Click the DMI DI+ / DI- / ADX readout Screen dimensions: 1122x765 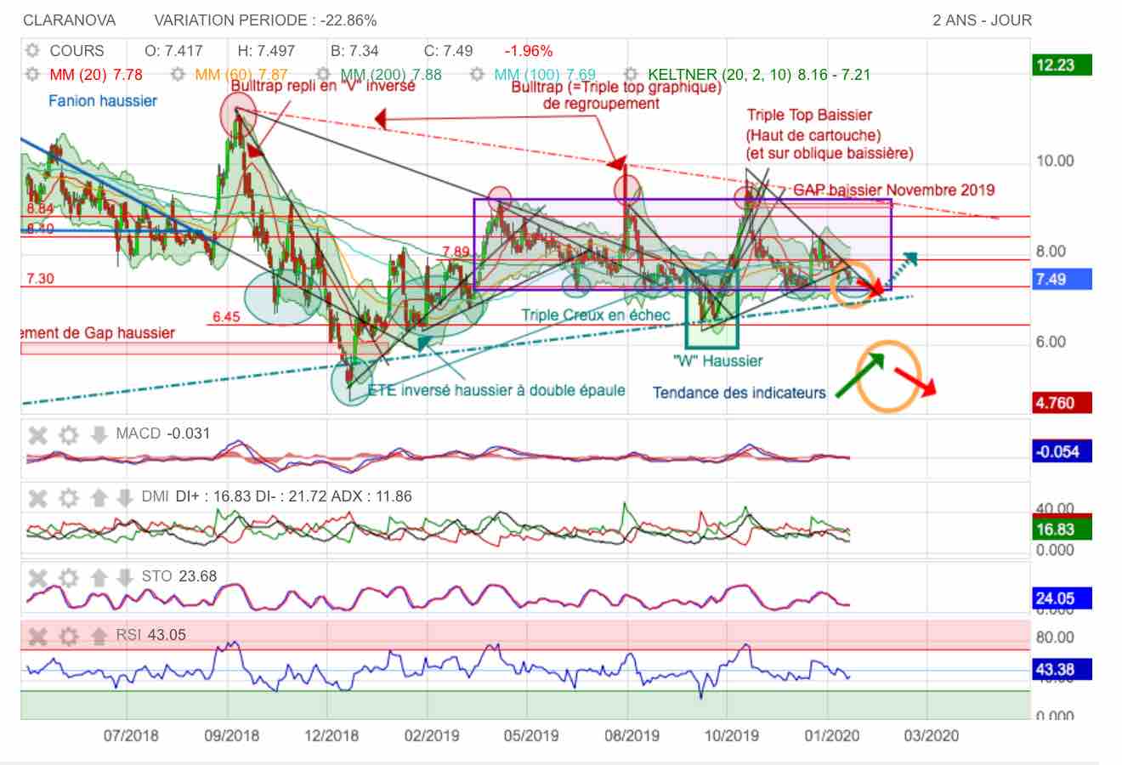(x=277, y=496)
